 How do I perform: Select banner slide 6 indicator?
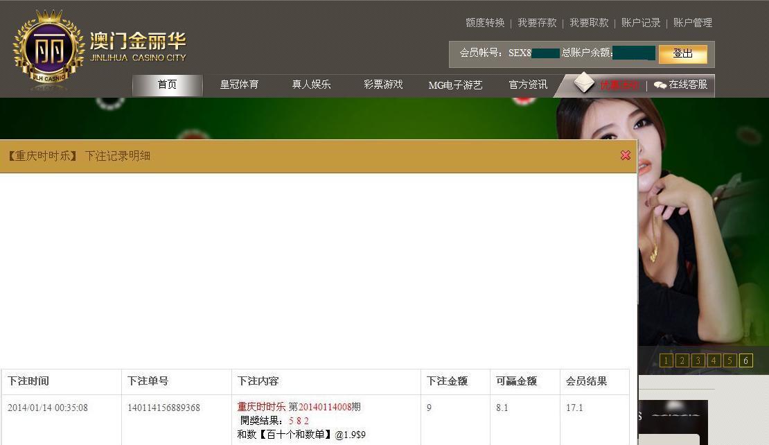point(746,360)
